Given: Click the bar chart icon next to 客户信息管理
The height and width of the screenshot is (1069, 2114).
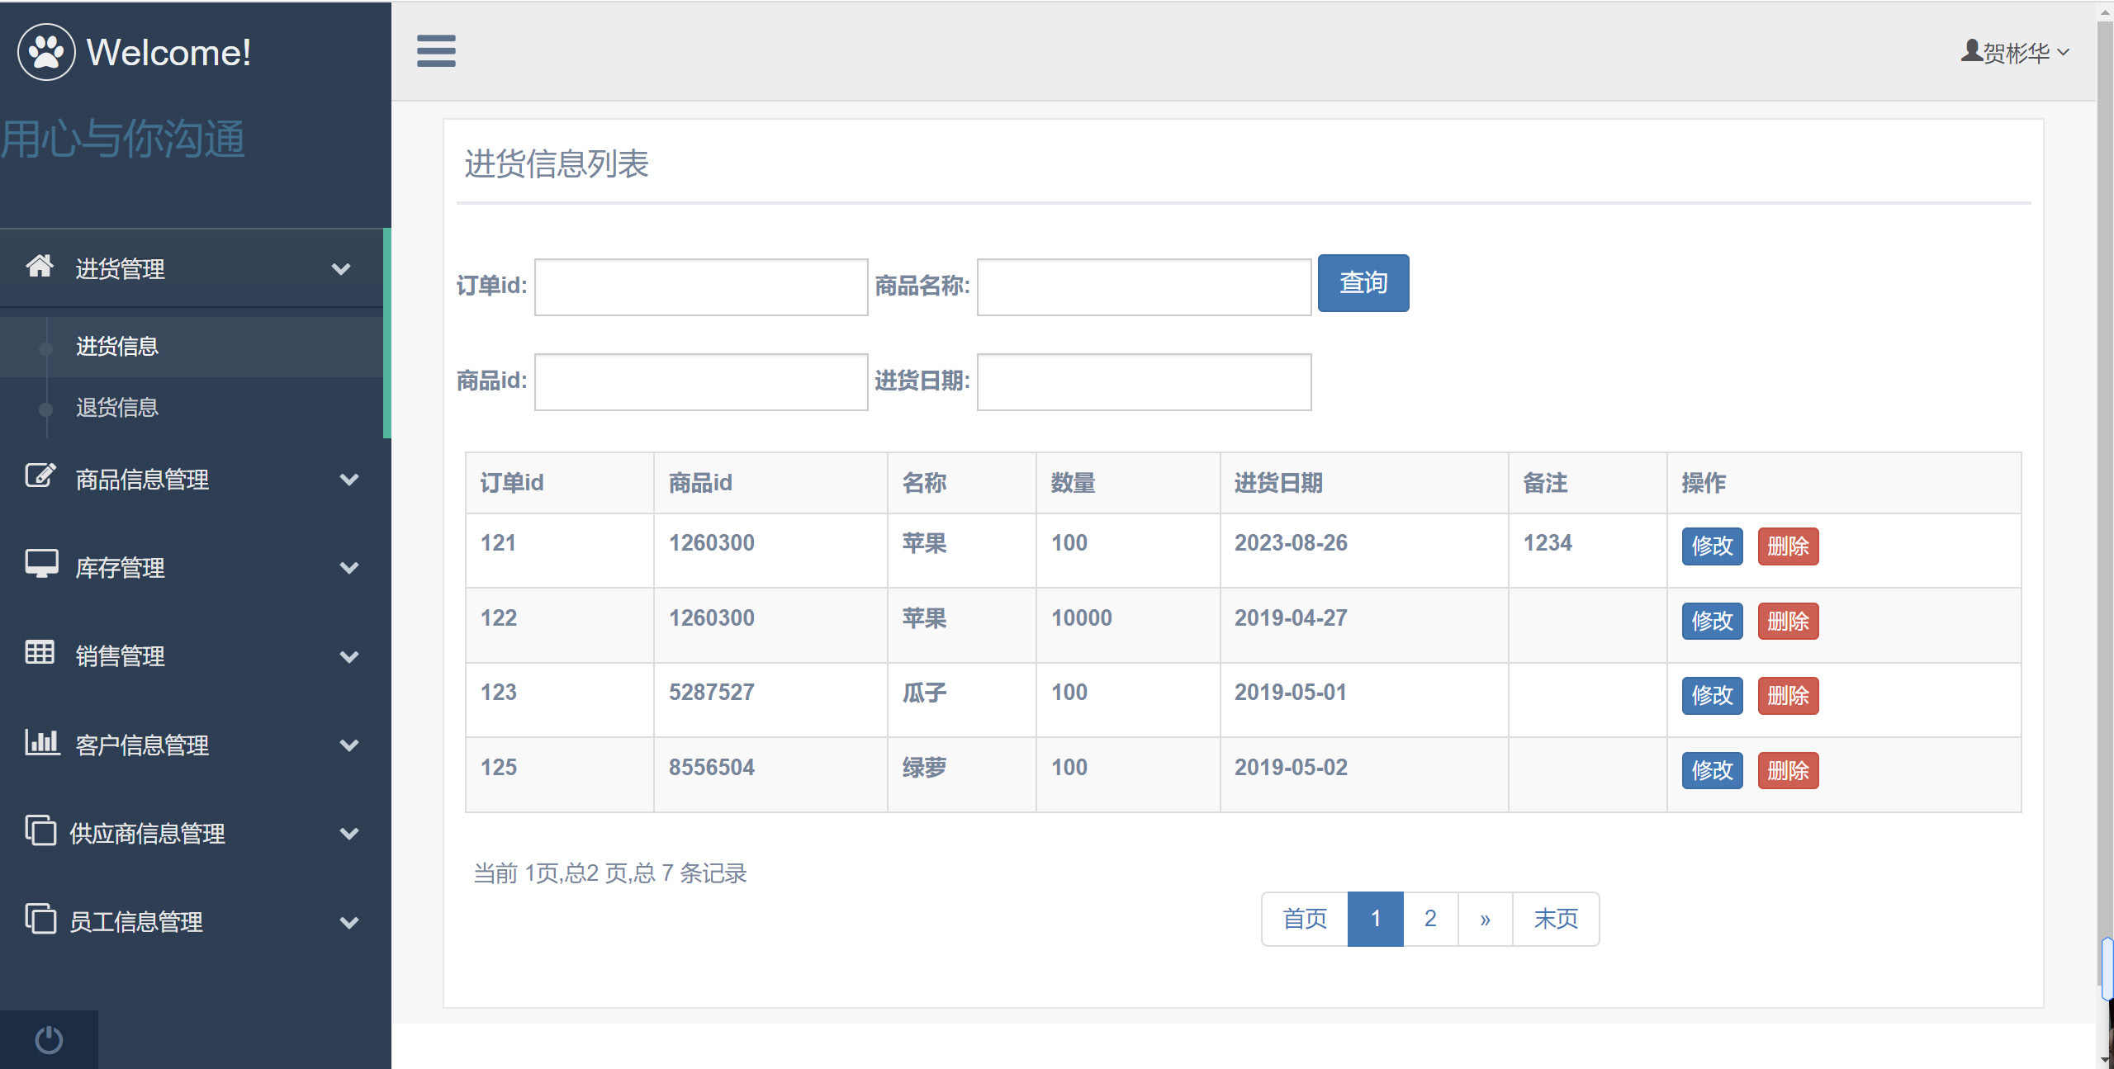Looking at the screenshot, I should point(41,741).
